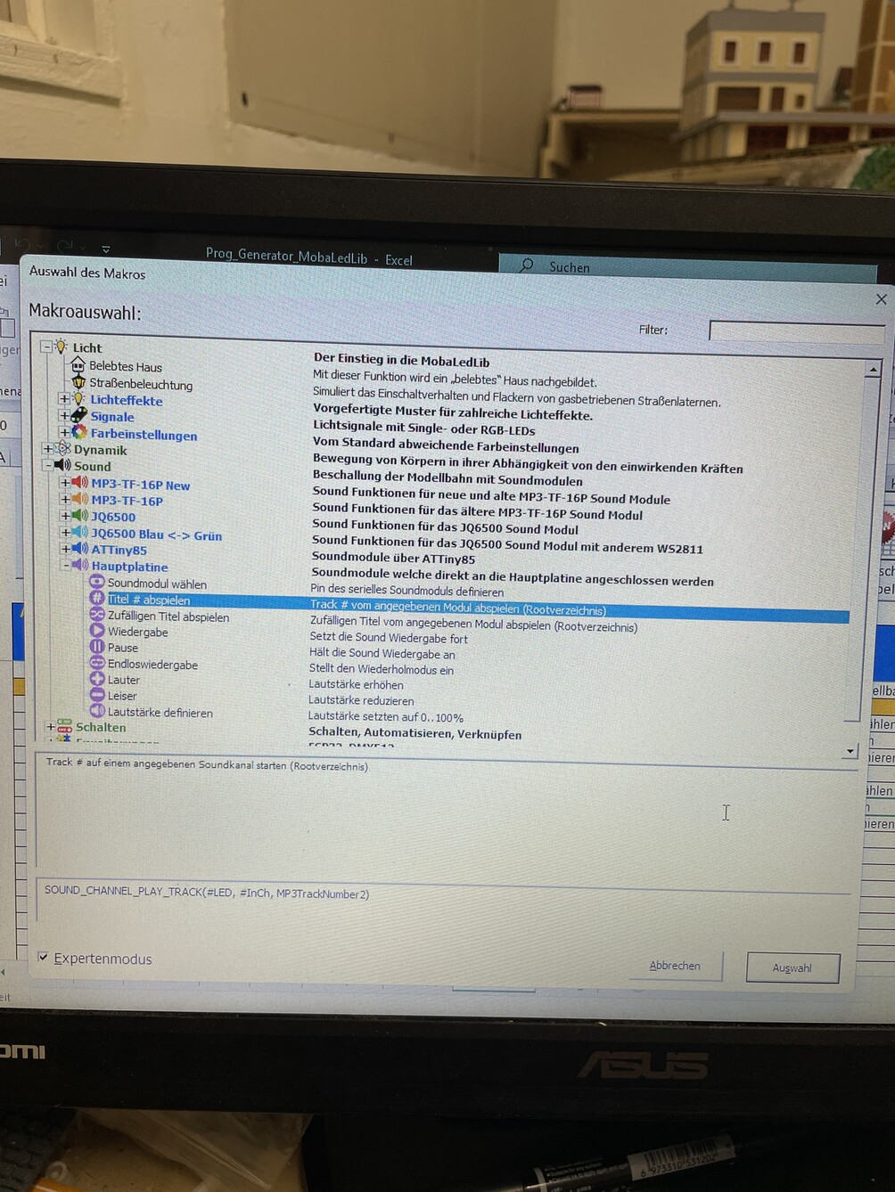The width and height of the screenshot is (895, 1192).
Task: Toggle the Expertenmodus checkbox
Action: [43, 957]
